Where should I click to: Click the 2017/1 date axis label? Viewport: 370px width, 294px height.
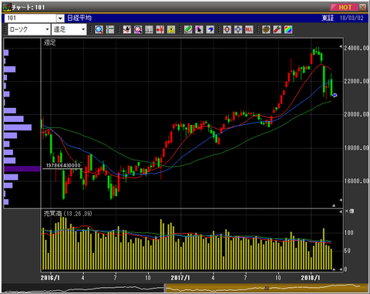(x=180, y=278)
